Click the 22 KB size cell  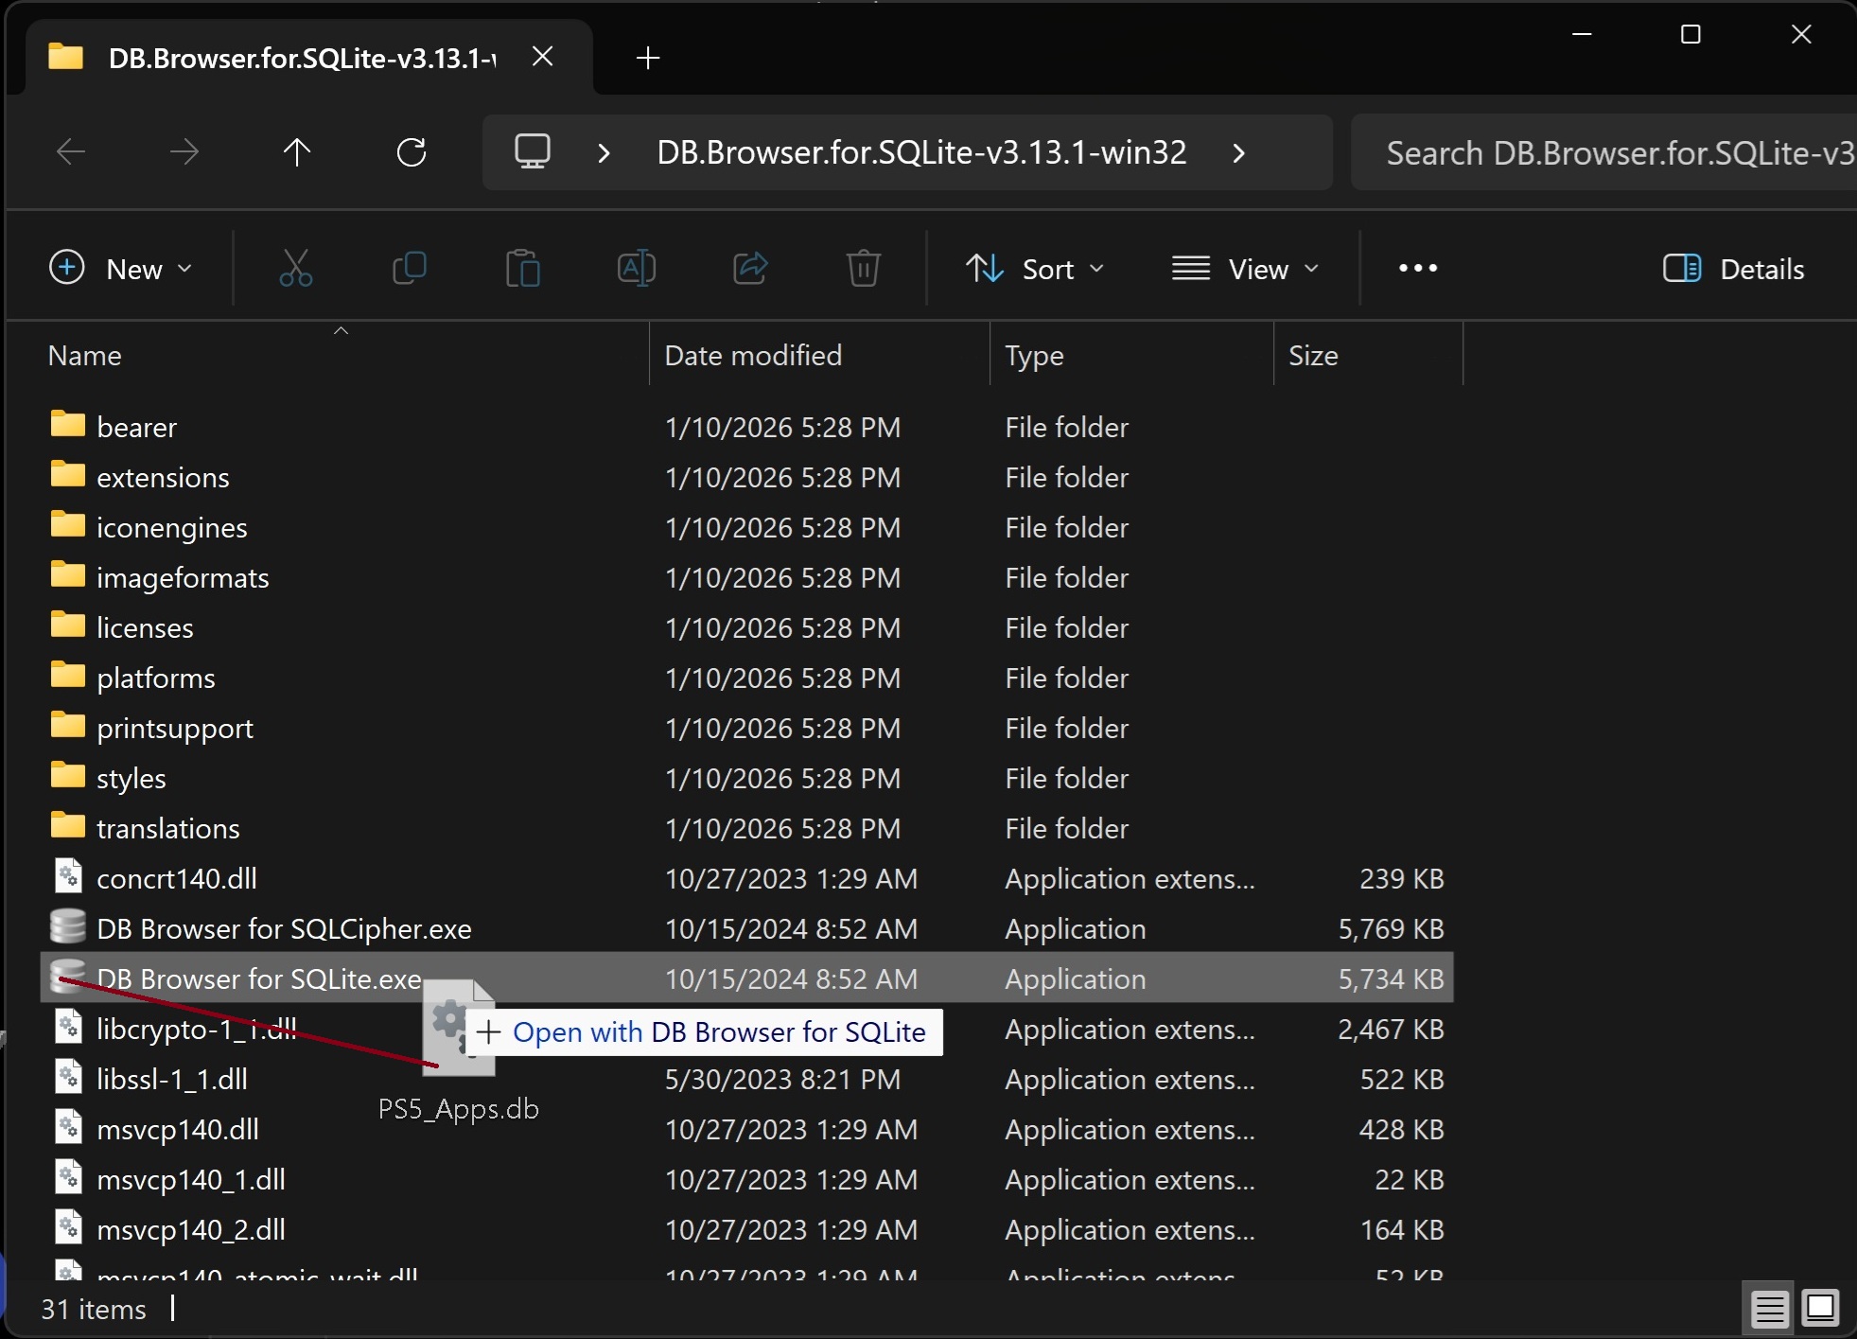click(x=1409, y=1180)
